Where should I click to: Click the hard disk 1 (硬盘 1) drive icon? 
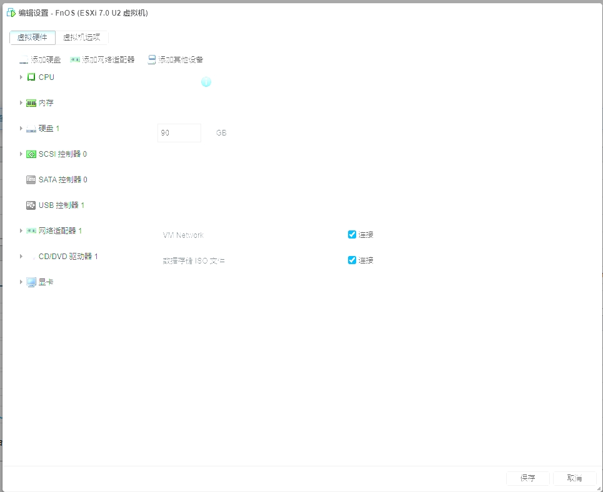(31, 129)
